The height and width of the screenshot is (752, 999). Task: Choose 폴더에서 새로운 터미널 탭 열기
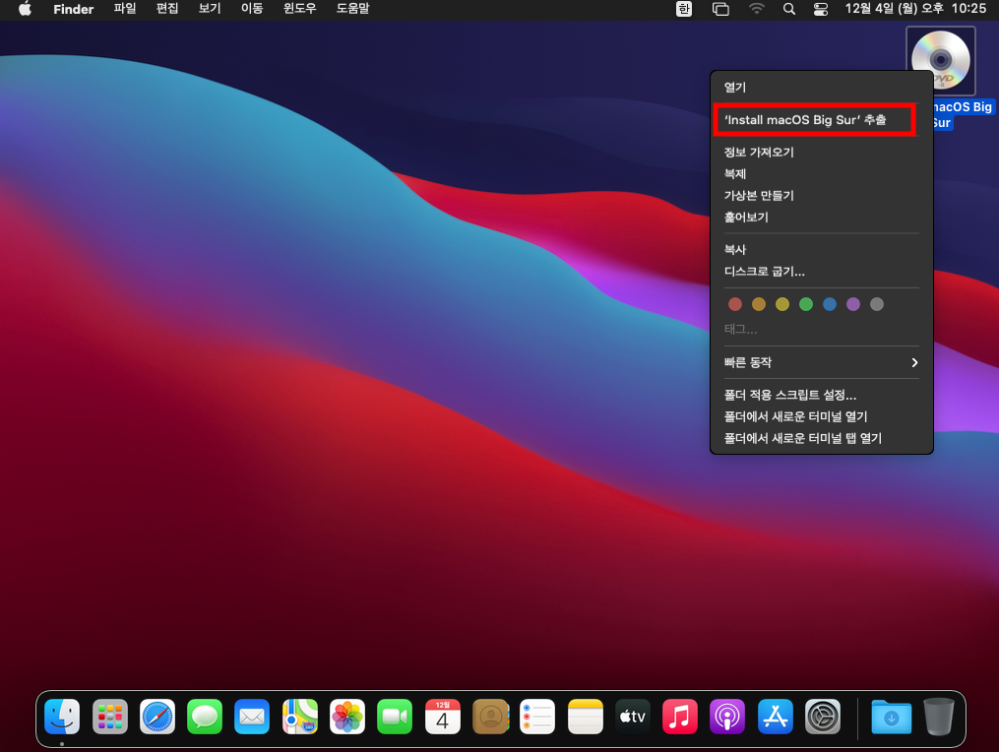821,438
